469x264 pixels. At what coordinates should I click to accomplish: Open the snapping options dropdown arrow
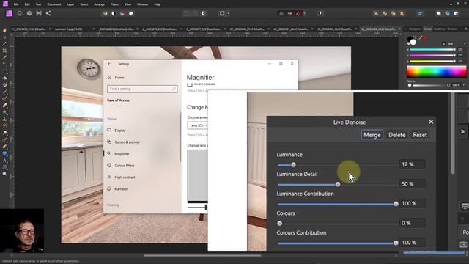pos(305,13)
